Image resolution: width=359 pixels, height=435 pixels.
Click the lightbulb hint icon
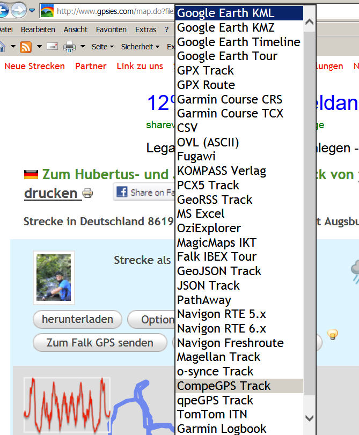click(333, 335)
